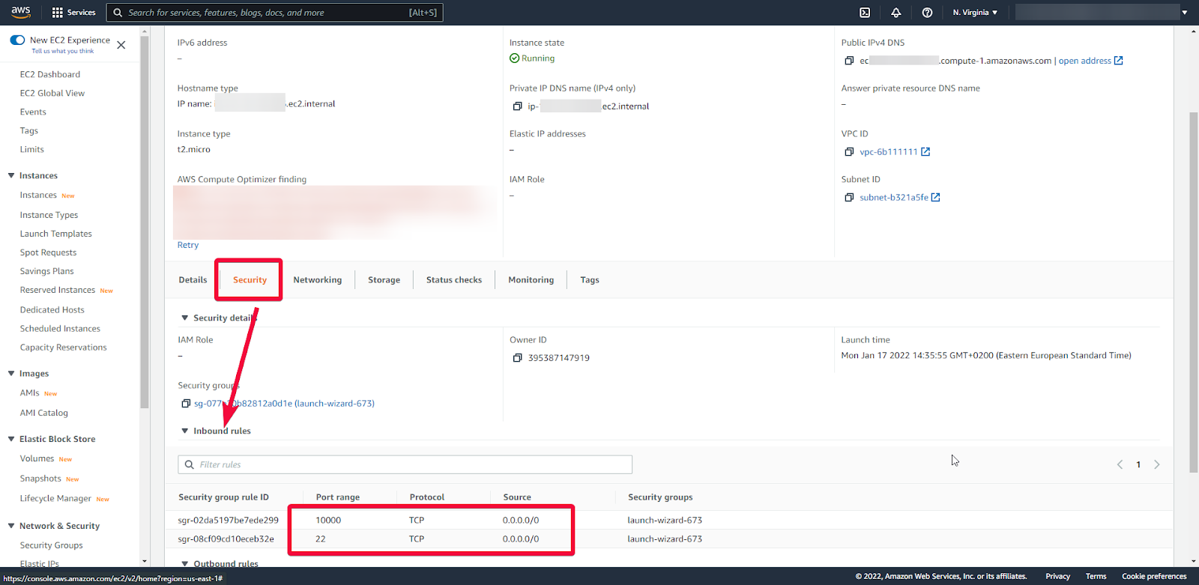
Task: Collapse the Security details section
Action: 185,318
